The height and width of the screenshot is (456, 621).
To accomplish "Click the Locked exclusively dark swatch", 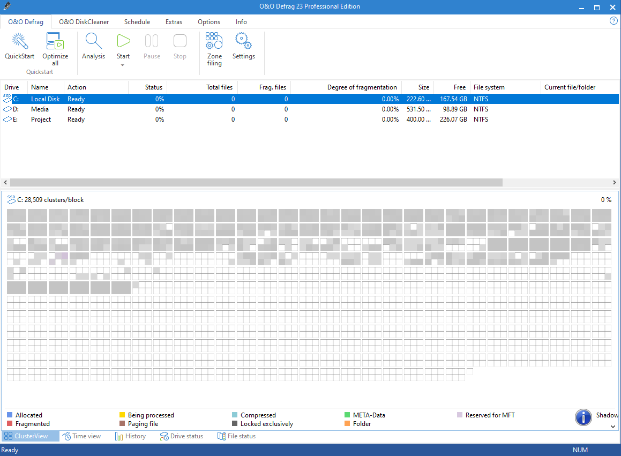I will 235,423.
